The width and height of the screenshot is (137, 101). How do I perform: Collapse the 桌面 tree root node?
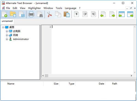[3, 27]
